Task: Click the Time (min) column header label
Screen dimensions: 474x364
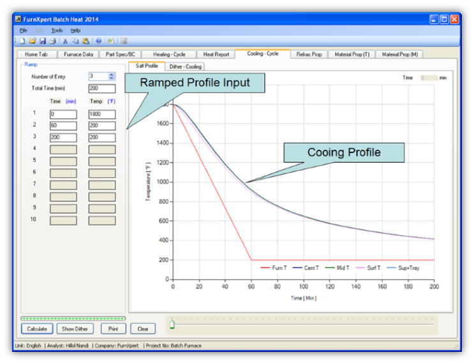Action: click(x=63, y=101)
